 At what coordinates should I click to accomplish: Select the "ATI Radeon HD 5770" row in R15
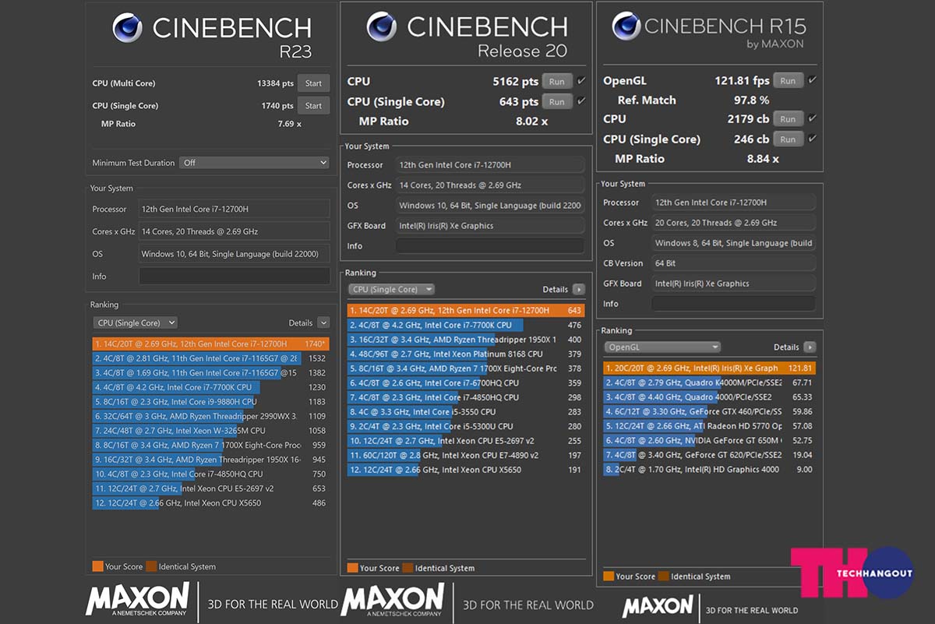[710, 426]
